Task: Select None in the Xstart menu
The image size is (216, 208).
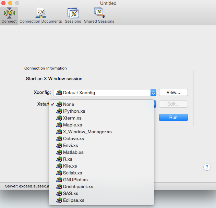Action: click(x=101, y=105)
